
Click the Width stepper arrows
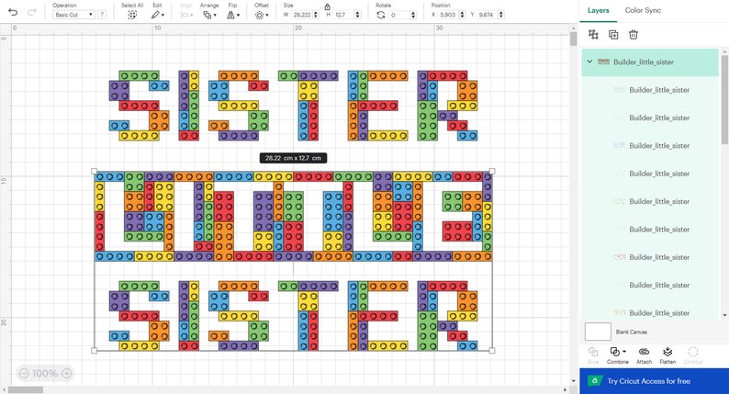pyautogui.click(x=316, y=15)
